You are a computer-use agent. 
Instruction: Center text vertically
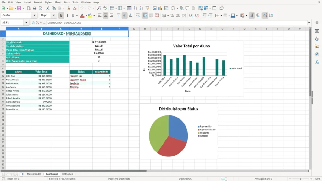125,15
